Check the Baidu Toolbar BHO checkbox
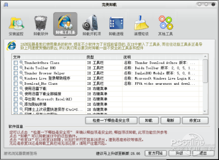This screenshot has width=219, height=160. click(x=16, y=68)
